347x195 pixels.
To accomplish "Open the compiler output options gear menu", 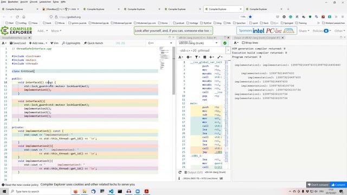I will coord(189,57).
